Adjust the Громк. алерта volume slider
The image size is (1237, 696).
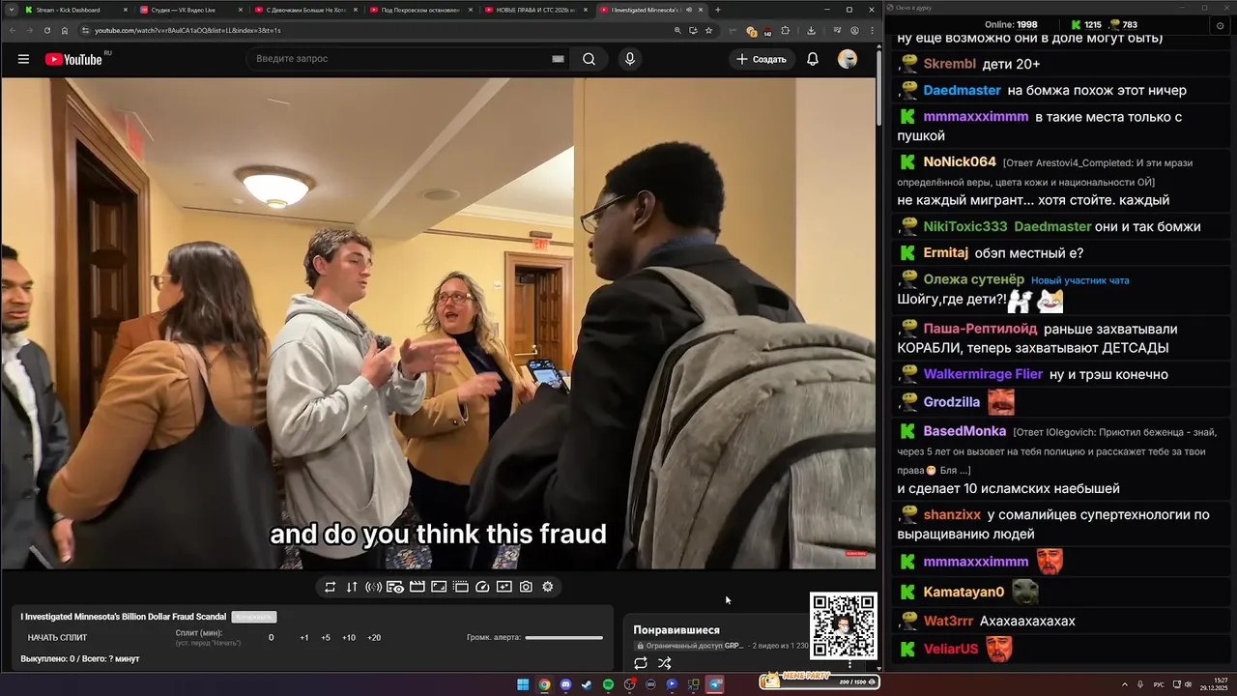563,637
